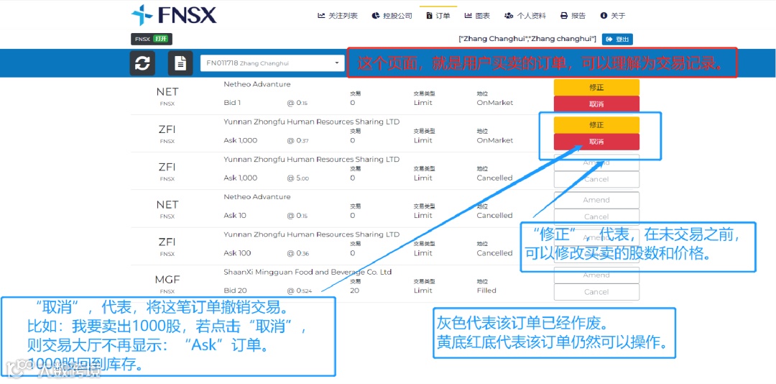
Task: Expand the FN011718 Zhang Changhui account dropdown
Action: pos(272,63)
